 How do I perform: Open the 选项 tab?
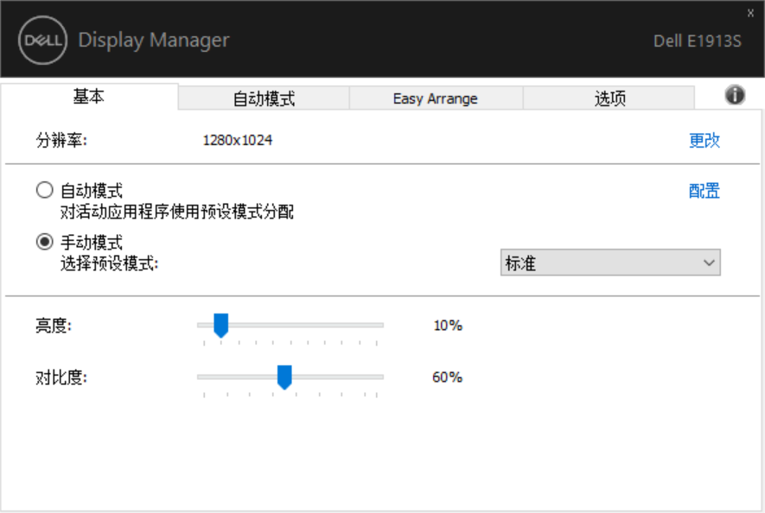pos(609,98)
